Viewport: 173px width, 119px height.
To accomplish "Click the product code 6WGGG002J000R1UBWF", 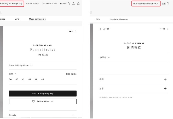I will pyautogui.click(x=120, y=98).
